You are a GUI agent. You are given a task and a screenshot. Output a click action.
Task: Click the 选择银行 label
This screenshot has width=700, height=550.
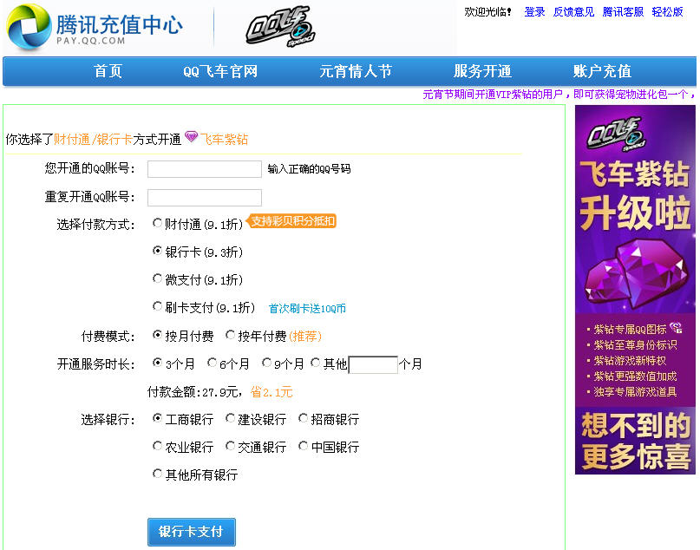(108, 420)
